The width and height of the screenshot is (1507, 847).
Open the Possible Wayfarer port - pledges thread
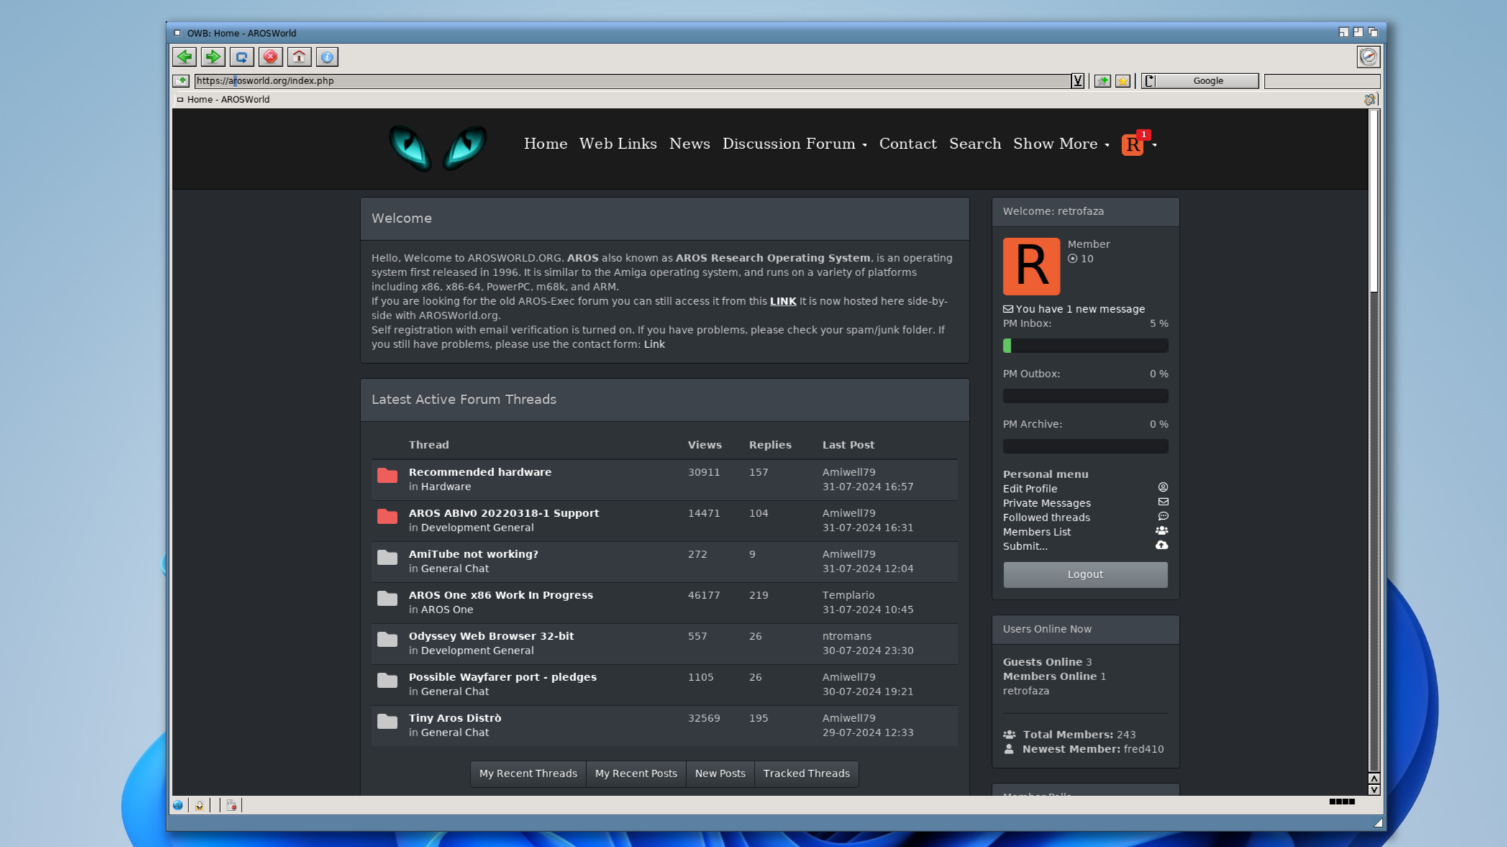(x=502, y=677)
